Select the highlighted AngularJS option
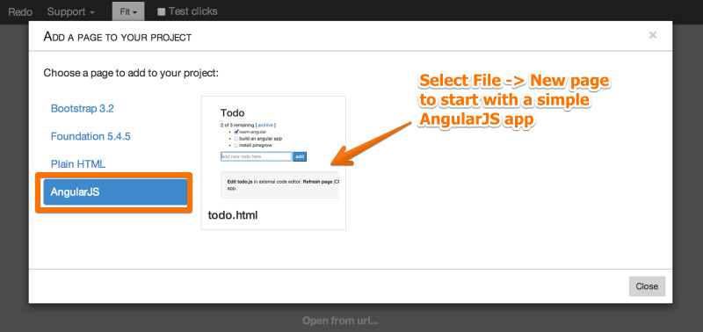 [115, 191]
